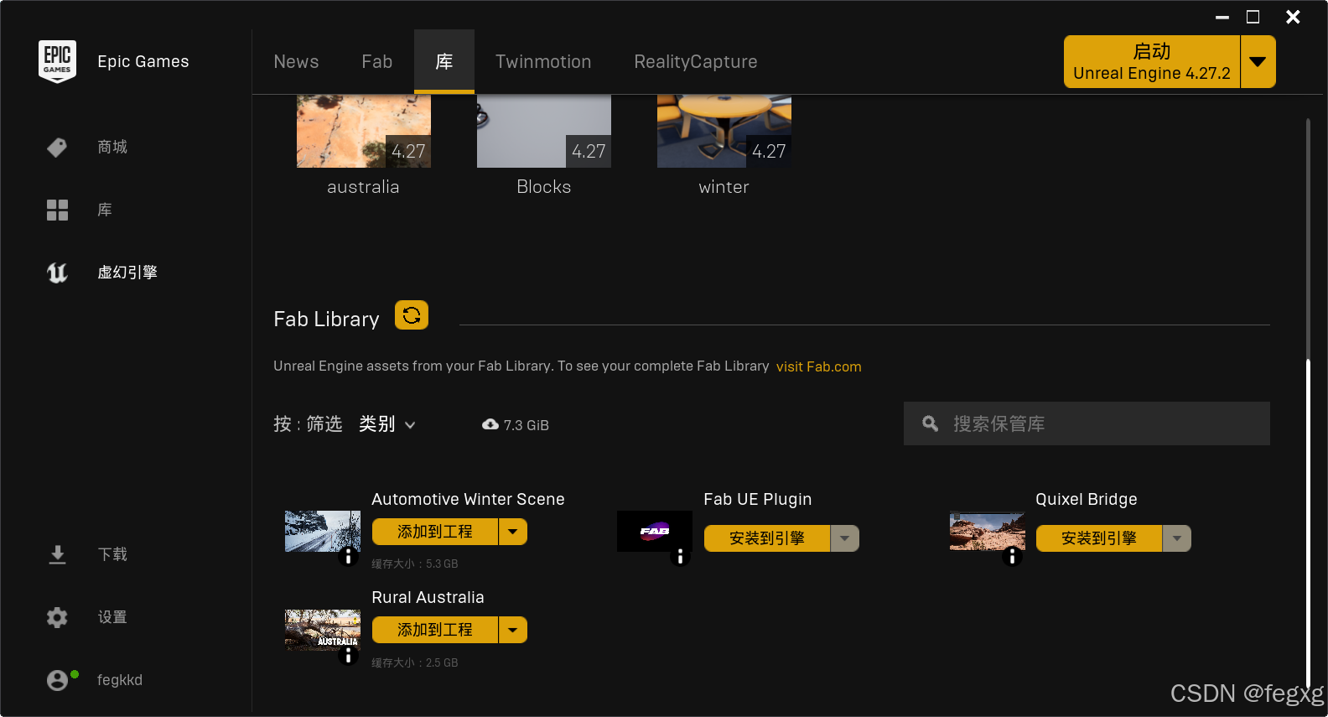The height and width of the screenshot is (717, 1328).
Task: Click the 虚幻引擎 sidebar label
Action: (x=127, y=273)
